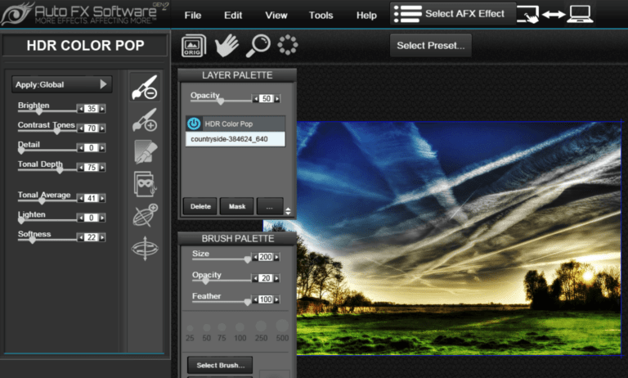628x378 pixels.
Task: Click the Mask button in Layer Palette
Action: click(x=237, y=206)
